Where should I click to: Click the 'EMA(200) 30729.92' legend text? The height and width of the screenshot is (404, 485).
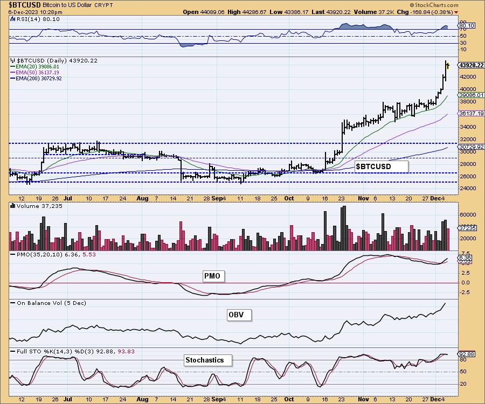(x=39, y=79)
